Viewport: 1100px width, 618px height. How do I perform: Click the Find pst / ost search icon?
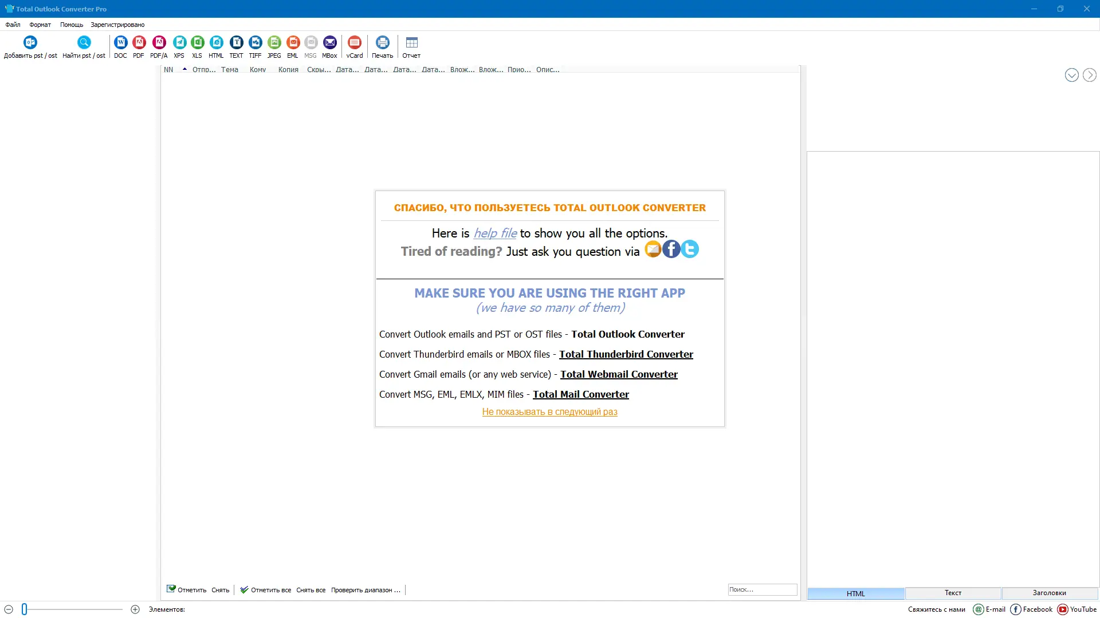[84, 43]
